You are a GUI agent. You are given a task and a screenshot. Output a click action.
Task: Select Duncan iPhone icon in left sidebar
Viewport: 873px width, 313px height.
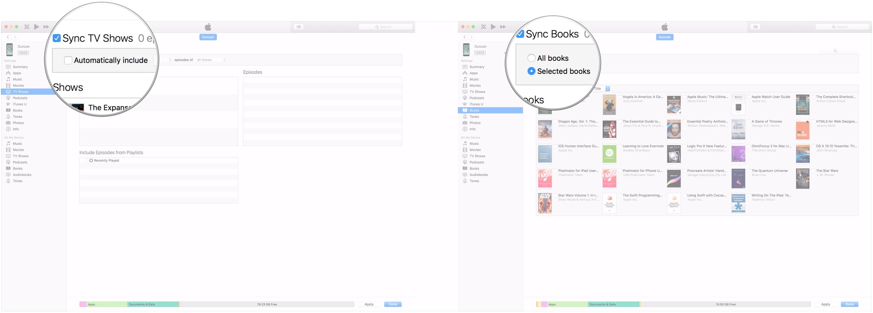[x=9, y=50]
